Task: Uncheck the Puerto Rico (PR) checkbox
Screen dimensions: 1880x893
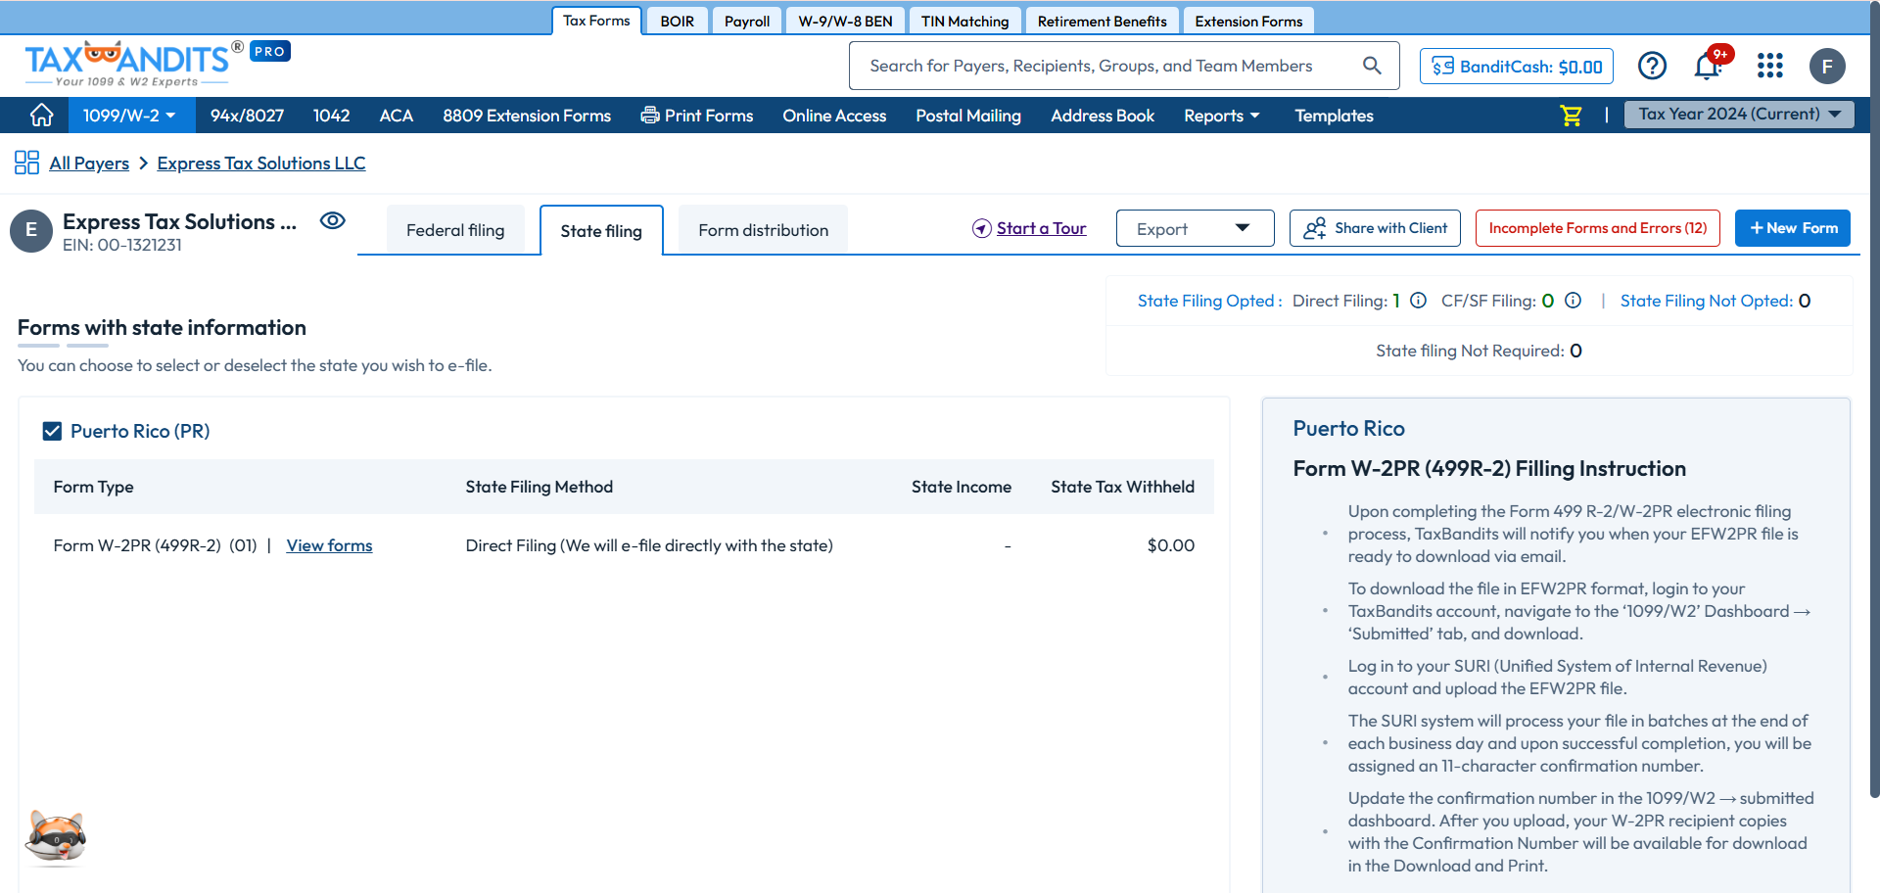Action: tap(52, 431)
